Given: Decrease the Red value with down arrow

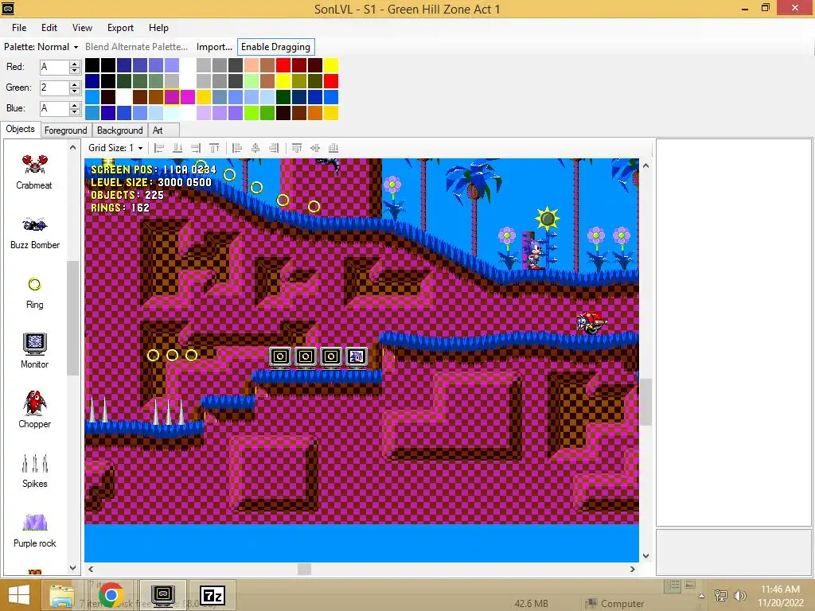Looking at the screenshot, I should (75, 70).
